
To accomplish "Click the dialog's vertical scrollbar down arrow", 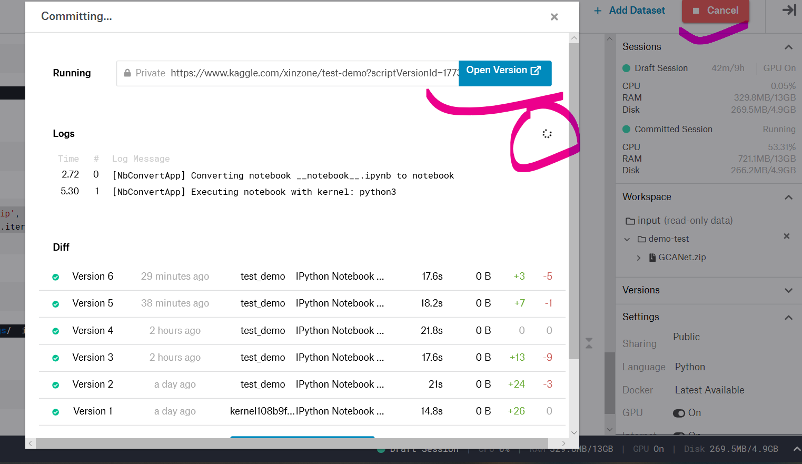I will [x=574, y=433].
